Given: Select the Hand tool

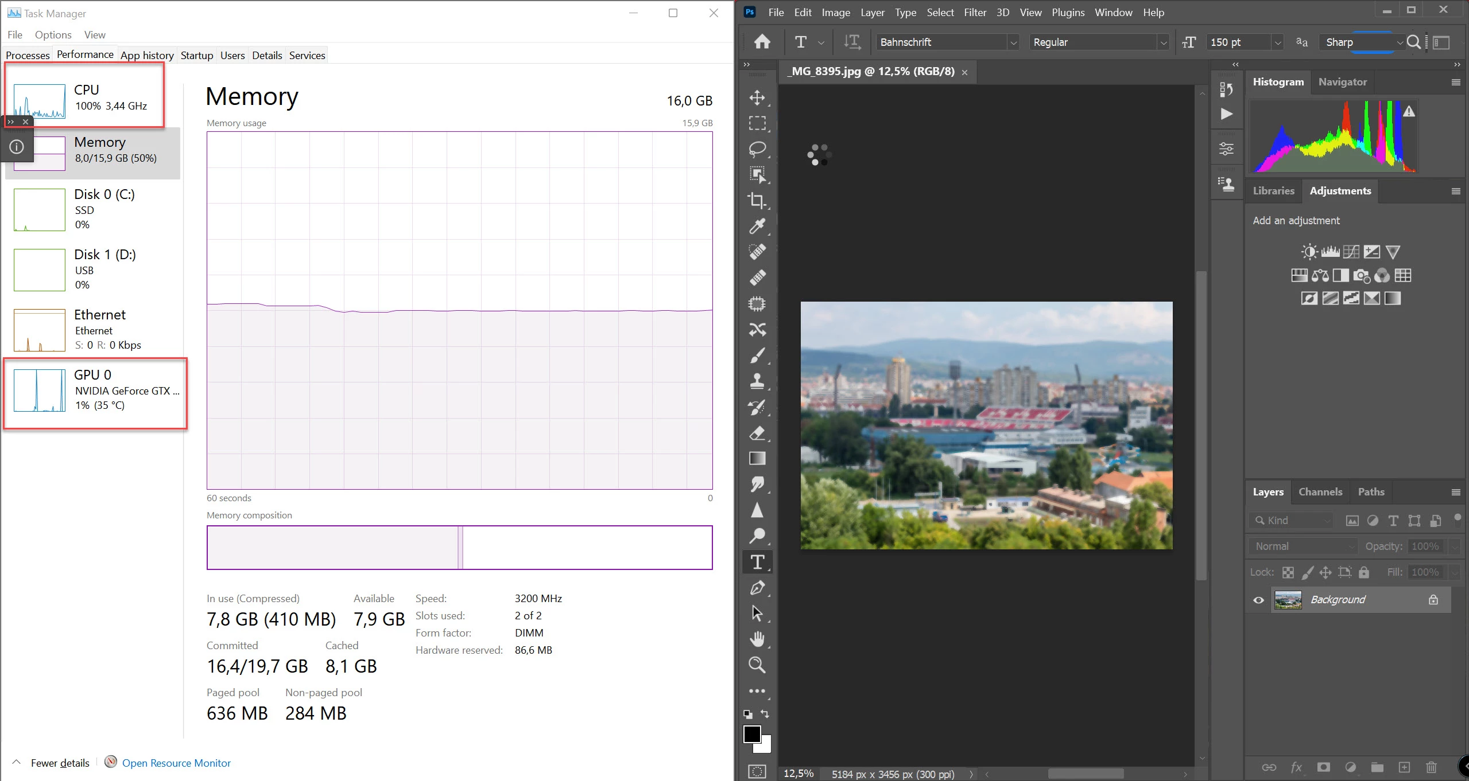Looking at the screenshot, I should point(757,639).
